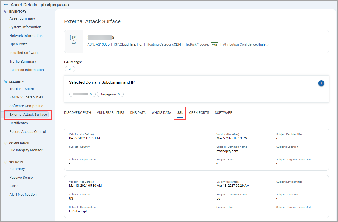Switch to the VULNERABILITIES tab
Image resolution: width=338 pixels, height=222 pixels.
(x=110, y=112)
